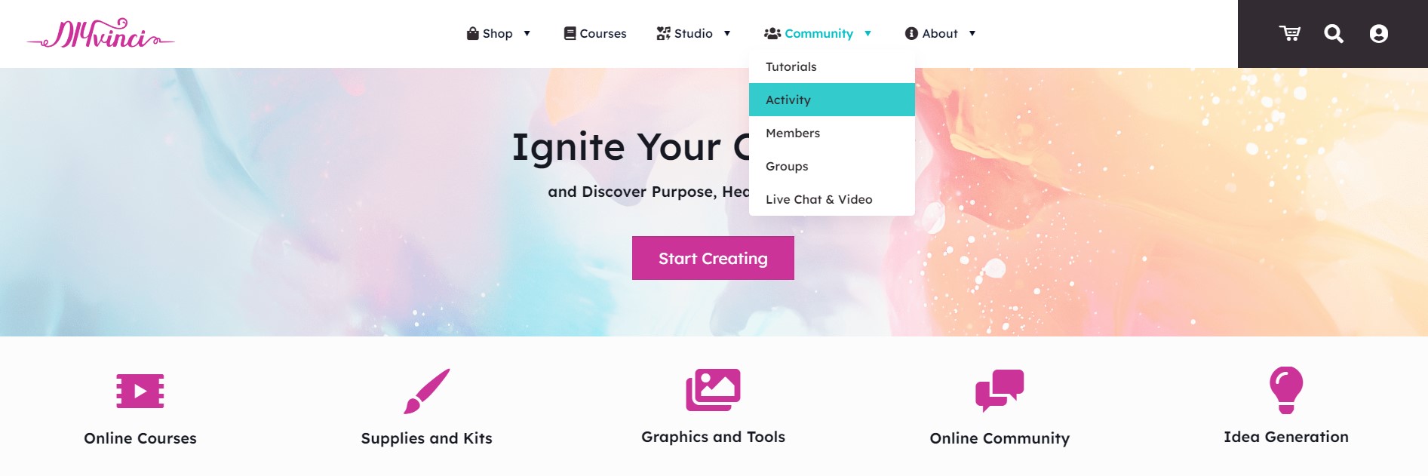Click the Supplies and Kits paintbrush icon
The height and width of the screenshot is (476, 1428).
427,391
